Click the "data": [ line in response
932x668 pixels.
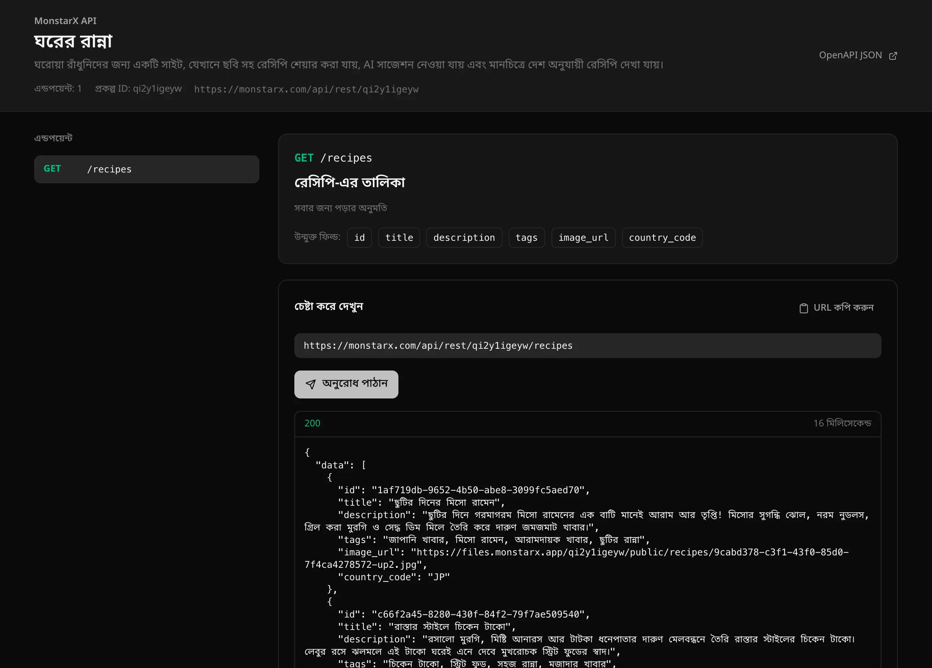point(341,465)
